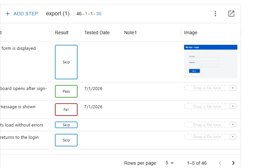Viewport: 253px width, 168px height.
Task: Add file via plus icon in Pass row
Action: (x=233, y=88)
